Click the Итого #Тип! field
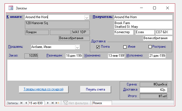The width and height of the screenshot is (182, 111). 153,96
